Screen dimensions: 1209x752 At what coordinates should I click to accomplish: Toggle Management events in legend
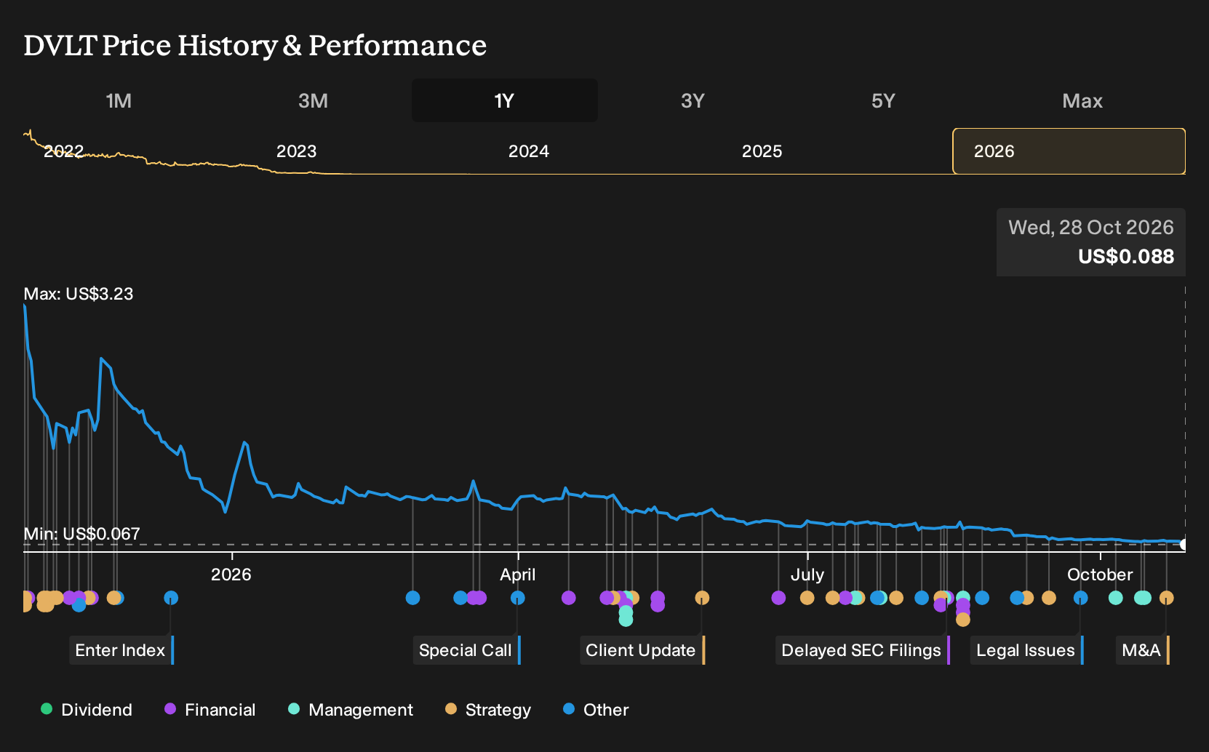(351, 710)
